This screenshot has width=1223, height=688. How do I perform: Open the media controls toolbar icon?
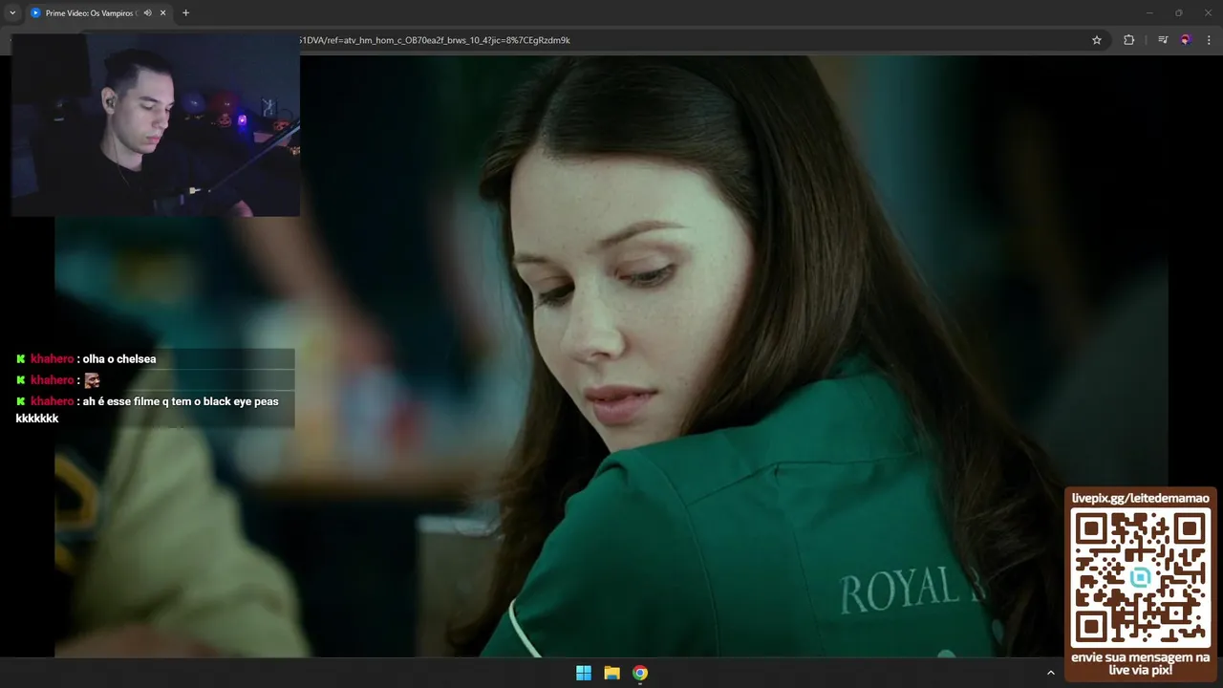[x=1163, y=40]
